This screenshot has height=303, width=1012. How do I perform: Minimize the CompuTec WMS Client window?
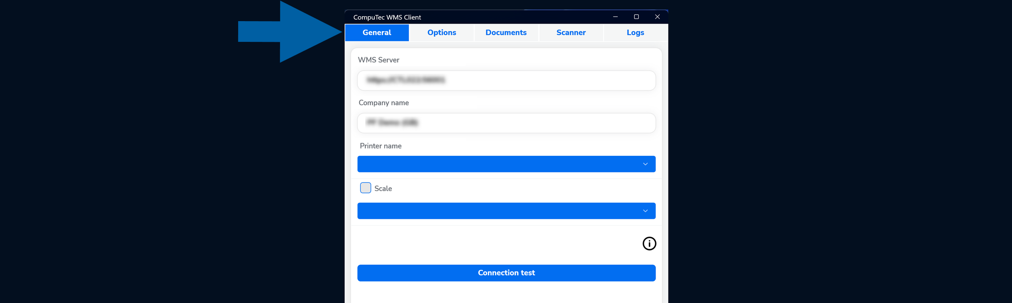pos(615,17)
